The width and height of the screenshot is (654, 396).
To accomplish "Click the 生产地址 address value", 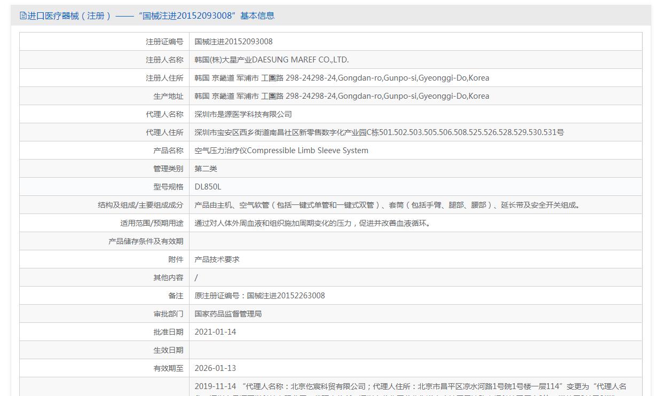I will coord(342,96).
